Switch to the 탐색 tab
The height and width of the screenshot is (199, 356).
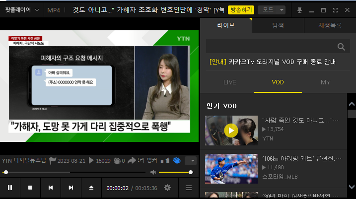278,25
